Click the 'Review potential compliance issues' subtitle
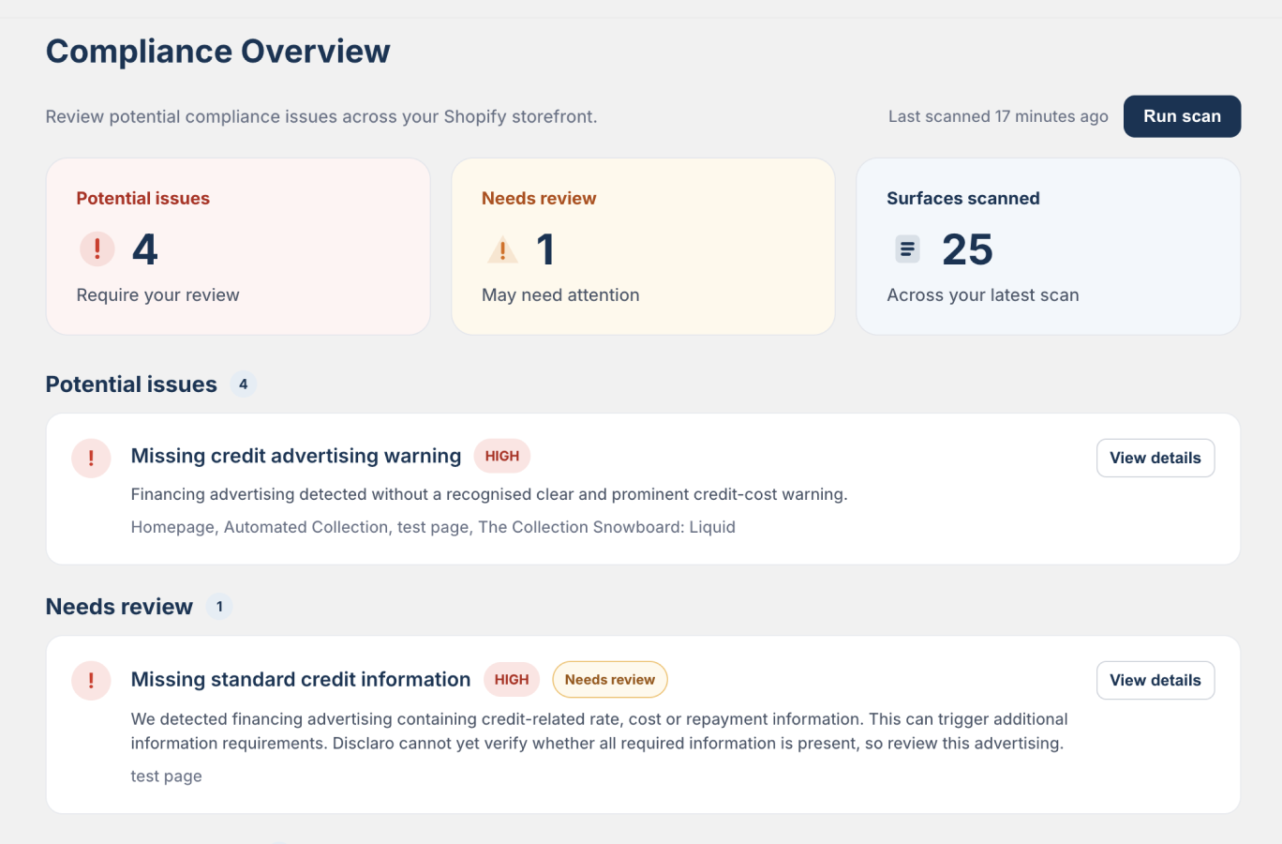1282x844 pixels. coord(321,116)
